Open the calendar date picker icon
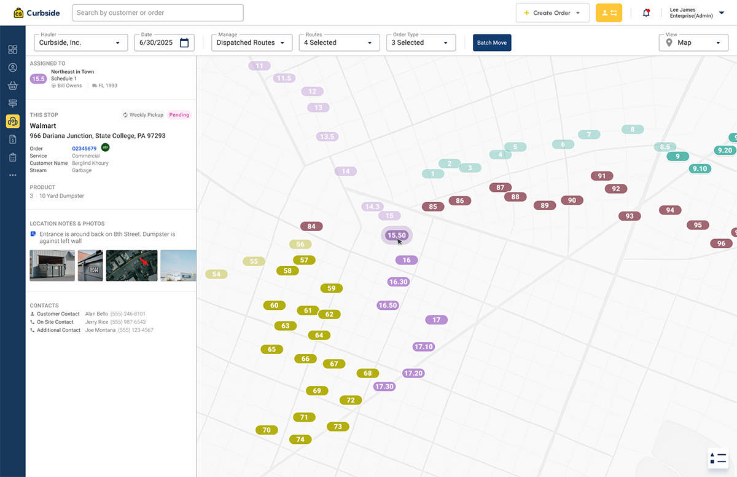Image resolution: width=737 pixels, height=477 pixels. click(x=184, y=43)
